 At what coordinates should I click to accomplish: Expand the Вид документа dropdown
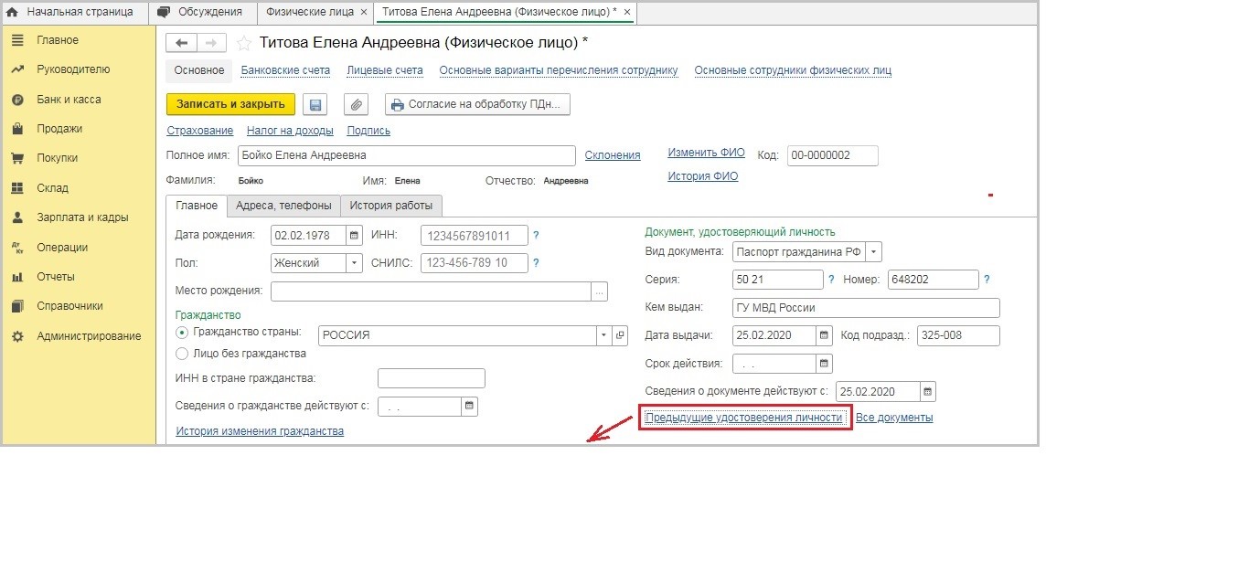point(874,251)
